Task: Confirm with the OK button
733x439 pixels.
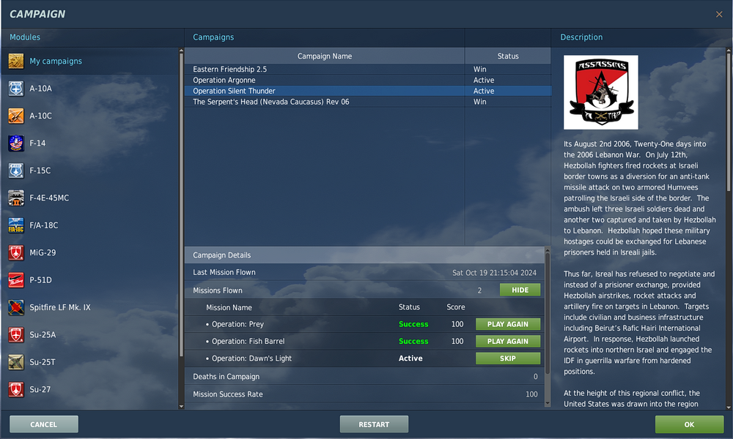Action: (x=689, y=424)
